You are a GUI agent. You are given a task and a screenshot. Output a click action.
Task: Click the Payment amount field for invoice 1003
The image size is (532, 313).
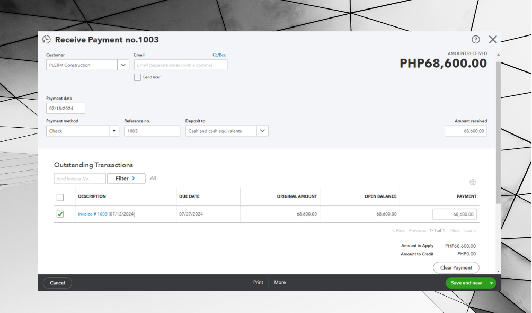point(454,214)
